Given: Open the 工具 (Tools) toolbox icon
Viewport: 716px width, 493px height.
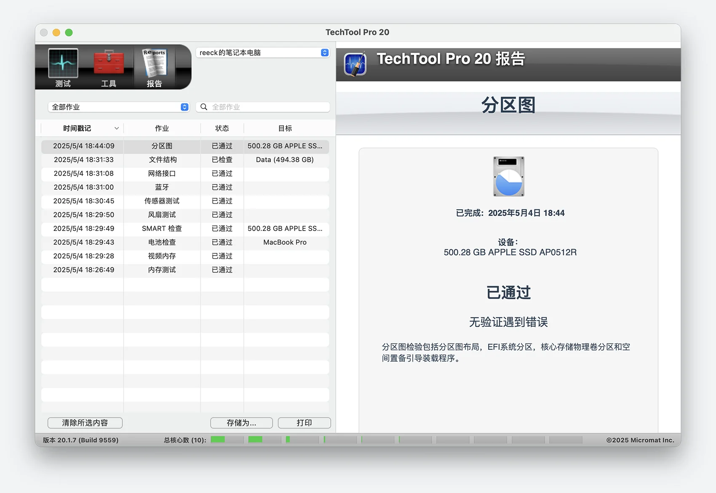Looking at the screenshot, I should click(x=109, y=67).
